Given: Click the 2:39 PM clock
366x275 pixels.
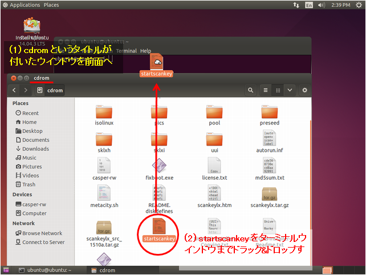Looking at the screenshot, I should (x=341, y=5).
